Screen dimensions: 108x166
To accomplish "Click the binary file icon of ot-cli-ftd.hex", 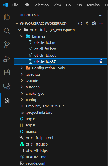I will (30, 49).
